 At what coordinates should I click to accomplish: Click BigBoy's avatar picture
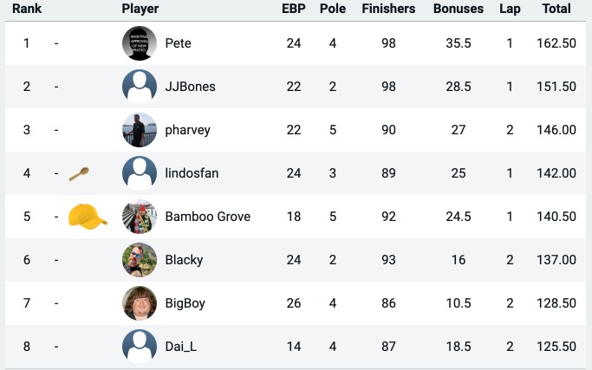(140, 303)
